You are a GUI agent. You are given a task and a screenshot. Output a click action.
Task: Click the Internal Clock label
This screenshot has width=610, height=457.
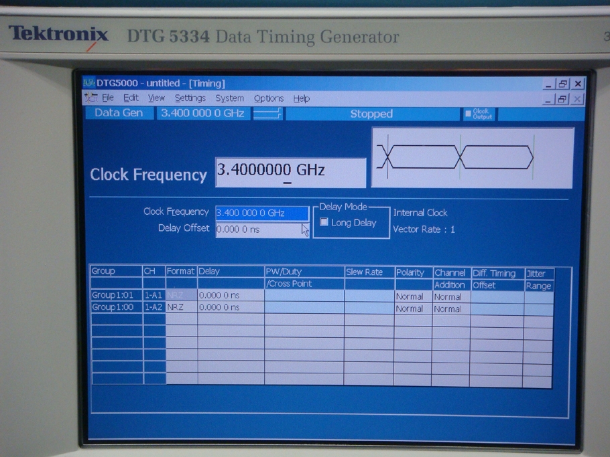pyautogui.click(x=420, y=213)
